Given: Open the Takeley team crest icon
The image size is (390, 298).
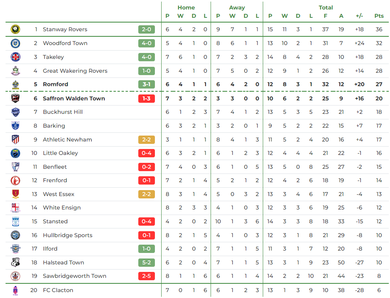Looking at the screenshot, I should 15,57.
